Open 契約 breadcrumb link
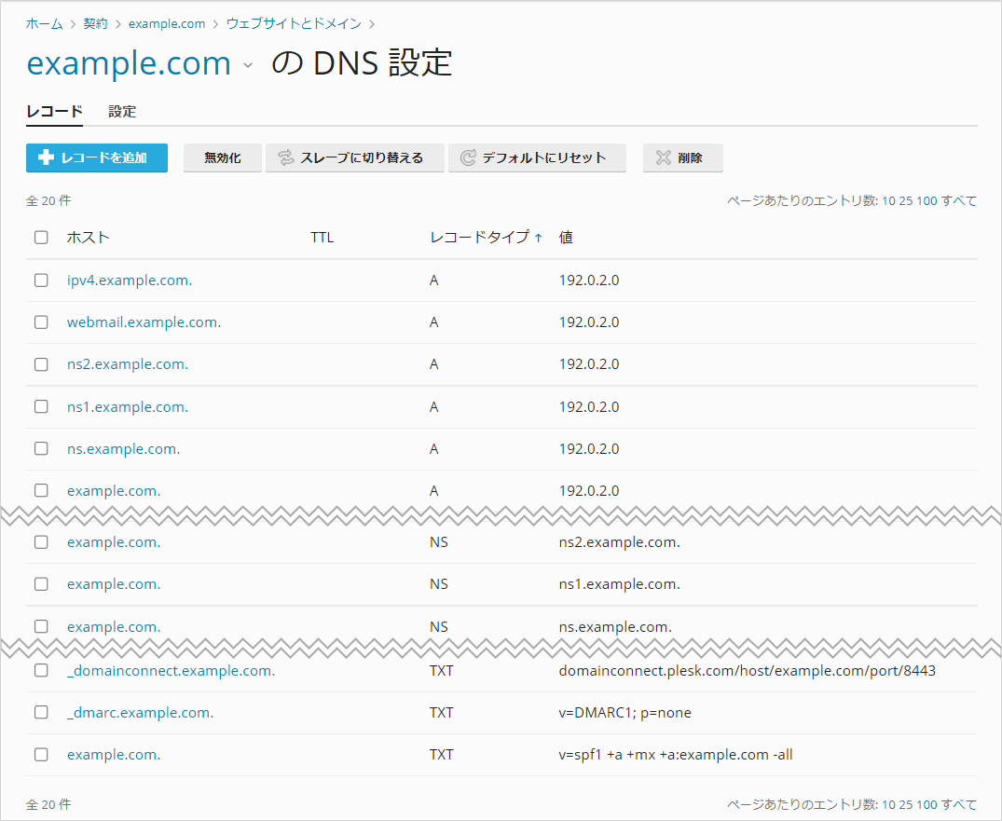Screen dimensions: 1002x821 [95, 23]
